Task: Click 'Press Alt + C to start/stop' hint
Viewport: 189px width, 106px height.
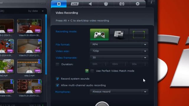Action: [x=82, y=21]
